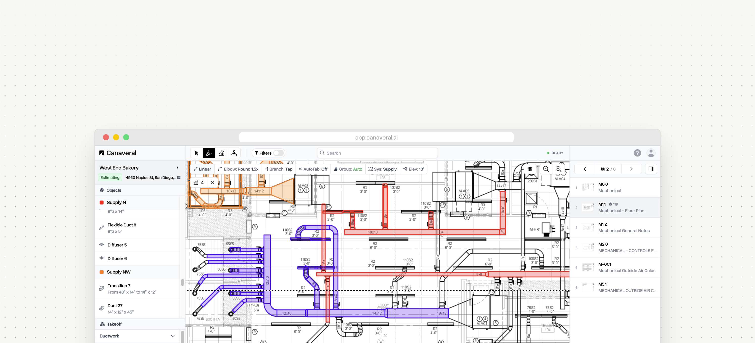Open the help question mark icon
This screenshot has height=343, width=755.
pos(637,153)
